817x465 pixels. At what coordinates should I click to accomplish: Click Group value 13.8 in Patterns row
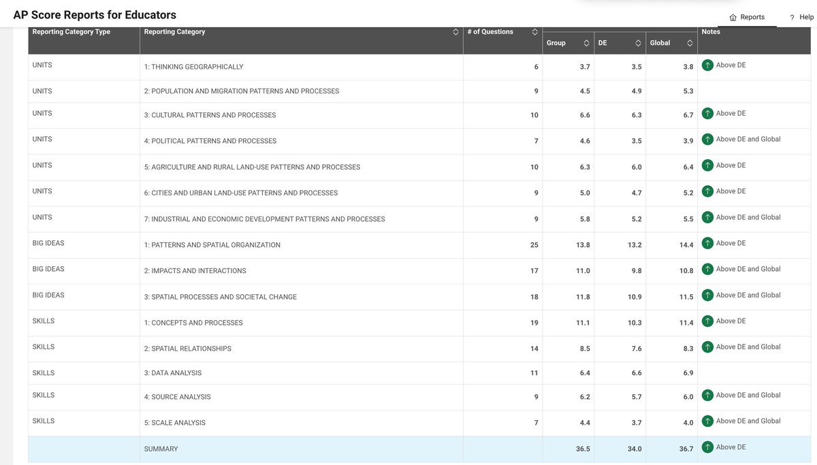point(583,245)
